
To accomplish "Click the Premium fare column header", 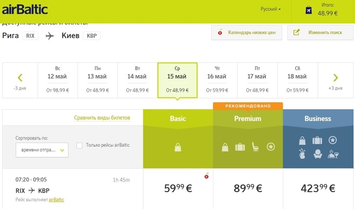I will [x=248, y=118].
